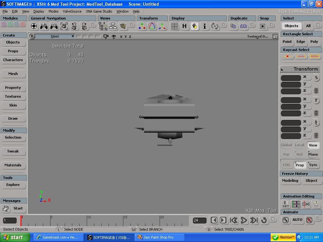This screenshot has width=323, height=242.
Task: Open the XNA Game Studio menu
Action: 99,11
